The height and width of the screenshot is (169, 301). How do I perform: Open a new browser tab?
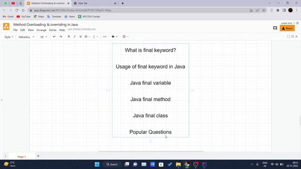click(123, 3)
